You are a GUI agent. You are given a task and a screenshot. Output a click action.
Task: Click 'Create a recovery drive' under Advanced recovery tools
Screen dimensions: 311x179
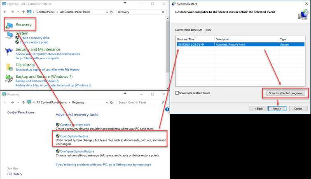pyautogui.click(x=75, y=125)
